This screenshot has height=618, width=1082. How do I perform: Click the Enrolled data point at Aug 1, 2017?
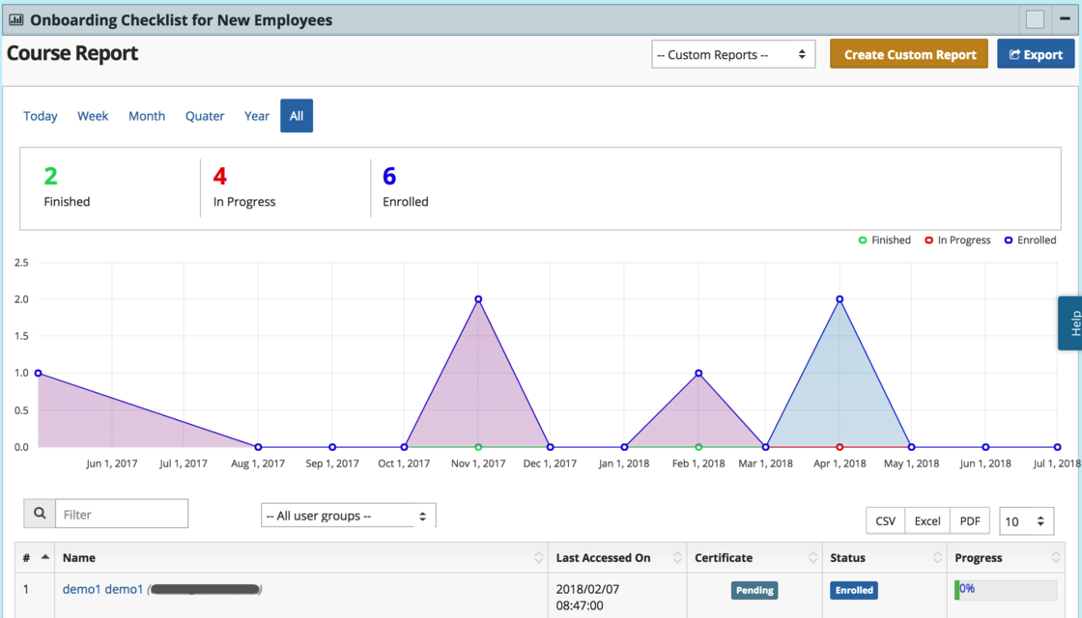[x=258, y=447]
